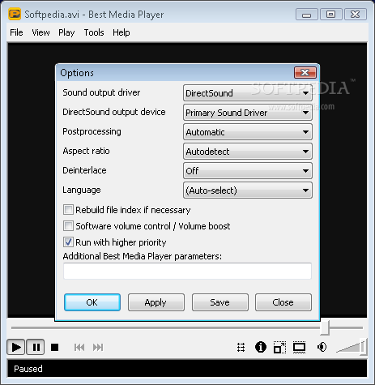Click the seek bar slider handle

click(325, 327)
